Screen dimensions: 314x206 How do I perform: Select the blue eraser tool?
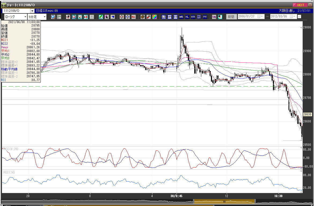pos(112,17)
